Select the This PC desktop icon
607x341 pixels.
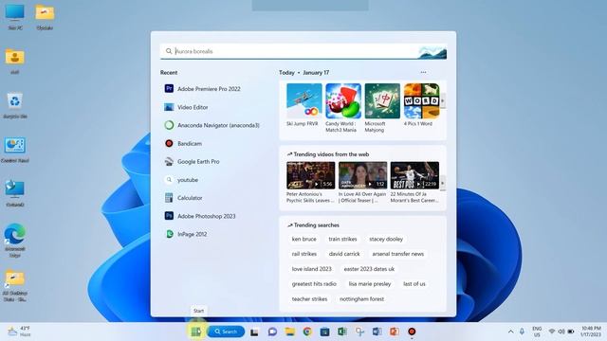[x=15, y=17]
